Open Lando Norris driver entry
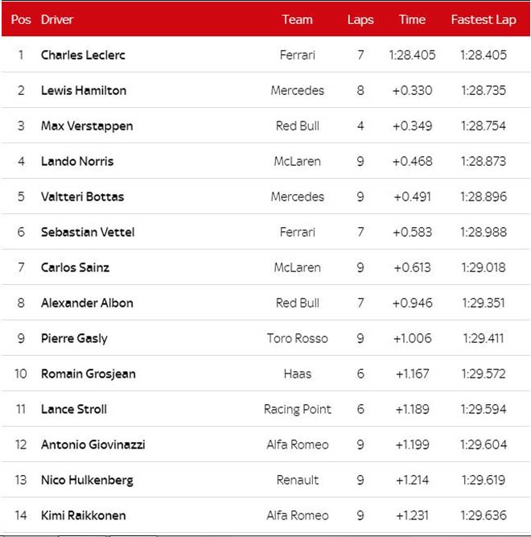The width and height of the screenshot is (531, 537). click(77, 162)
